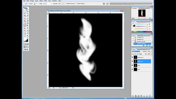This screenshot has width=176, height=99.
Task: Select the Paint Bucket tool
Action: coord(28,23)
